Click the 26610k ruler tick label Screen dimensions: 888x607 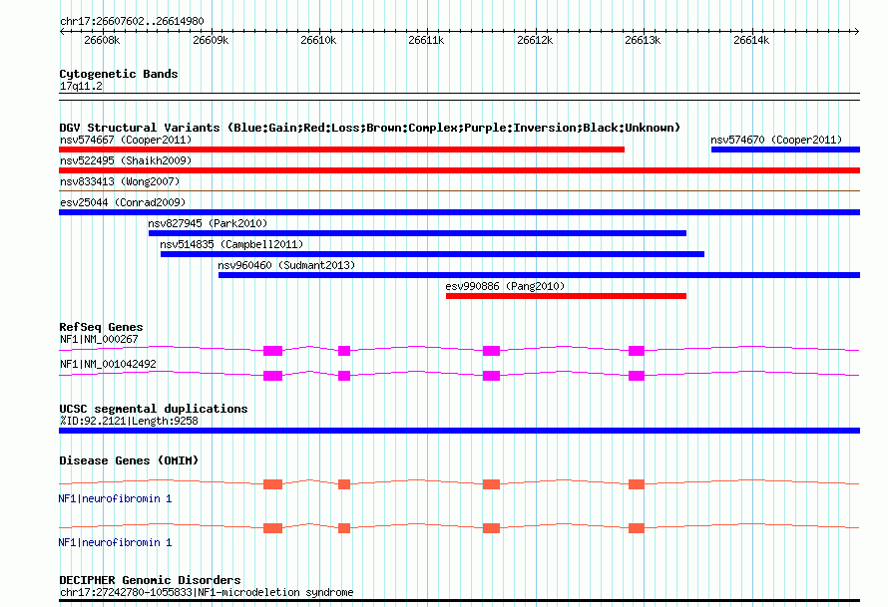click(318, 40)
